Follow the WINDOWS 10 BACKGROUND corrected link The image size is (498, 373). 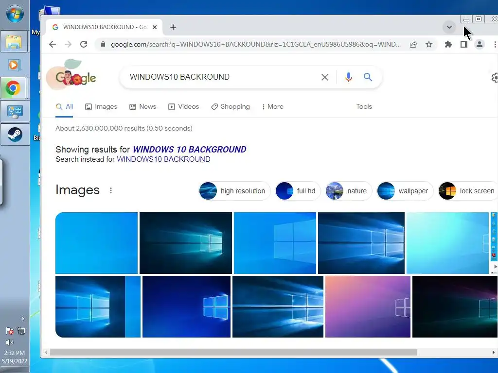[x=190, y=150]
